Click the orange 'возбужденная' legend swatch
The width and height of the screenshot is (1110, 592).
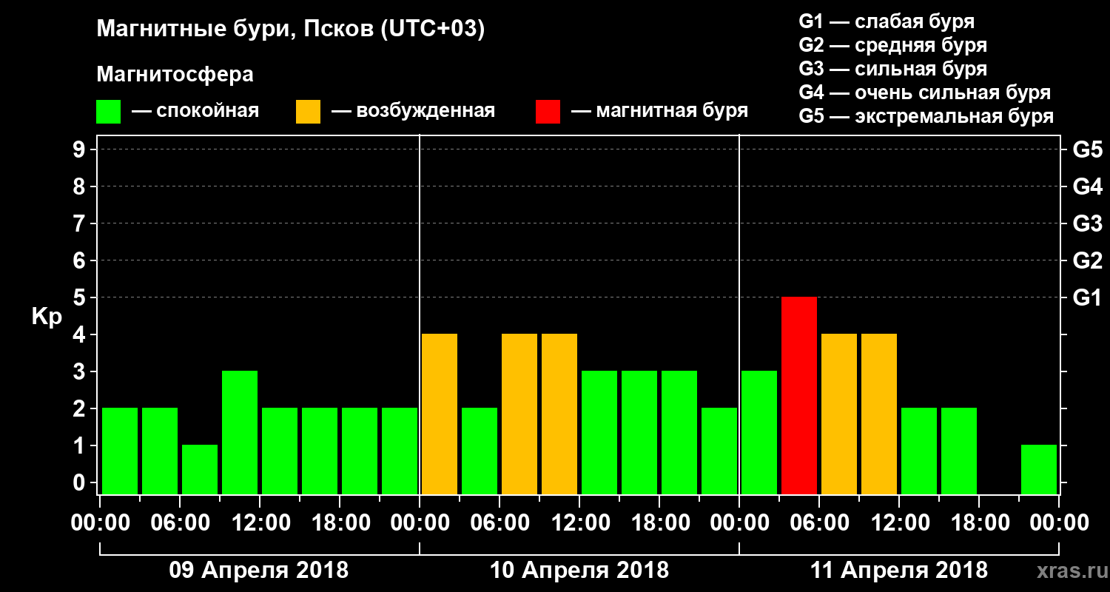point(308,112)
